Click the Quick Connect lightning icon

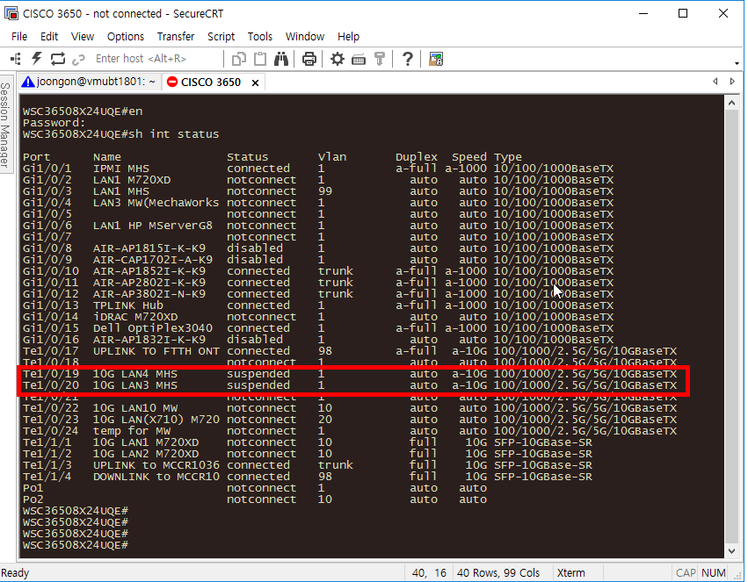(37, 59)
